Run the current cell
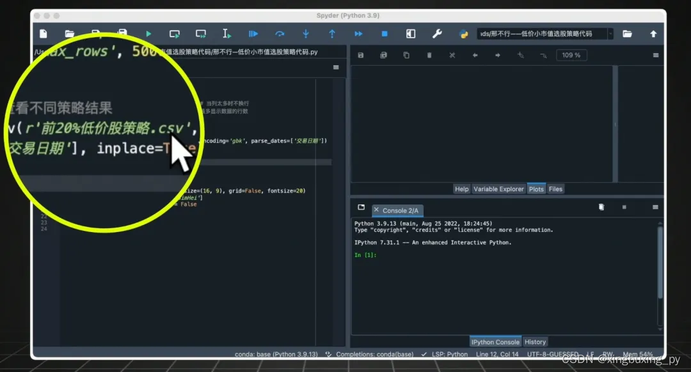 (x=175, y=34)
